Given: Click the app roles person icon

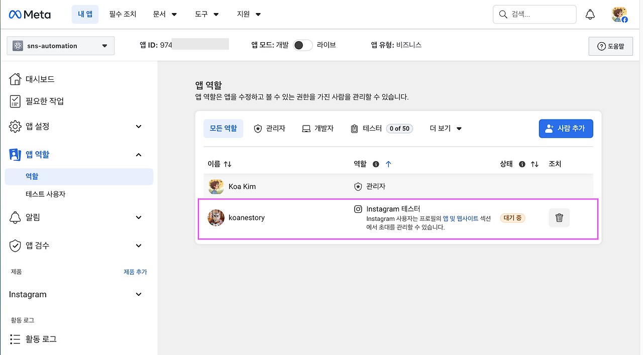Looking at the screenshot, I should tap(15, 155).
